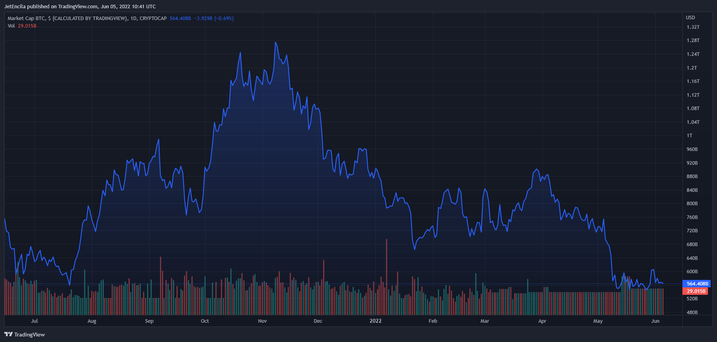Click the 'Sep' label on time axis
The image size is (717, 342).
149,321
